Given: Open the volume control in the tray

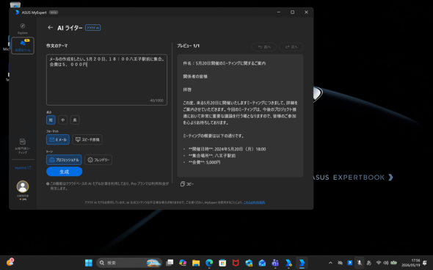Looking at the screenshot, I should [x=386, y=263].
